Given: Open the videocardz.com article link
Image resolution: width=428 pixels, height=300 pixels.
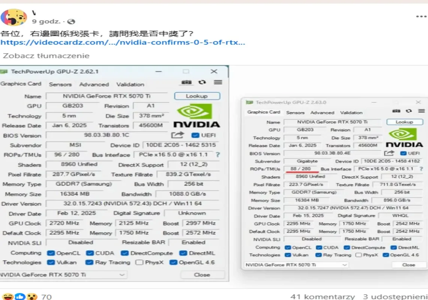Looking at the screenshot, I should (123, 42).
